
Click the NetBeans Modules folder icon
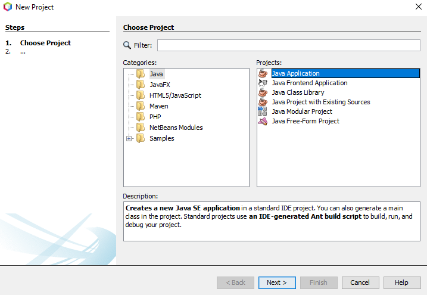(141, 128)
